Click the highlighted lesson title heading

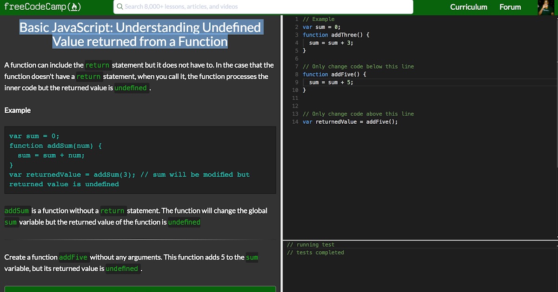(140, 34)
